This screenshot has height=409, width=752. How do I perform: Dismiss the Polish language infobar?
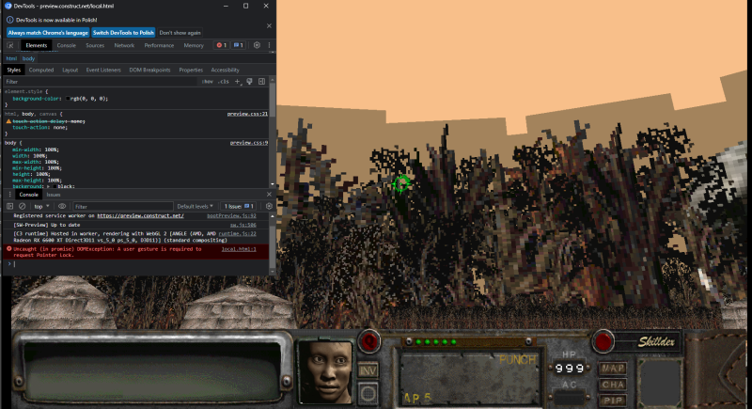pyautogui.click(x=269, y=26)
